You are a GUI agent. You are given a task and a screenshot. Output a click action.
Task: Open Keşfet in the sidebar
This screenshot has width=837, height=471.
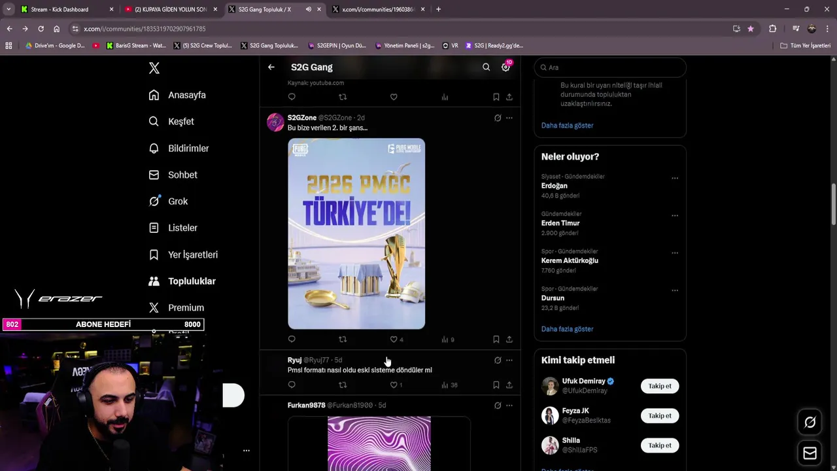click(171, 122)
